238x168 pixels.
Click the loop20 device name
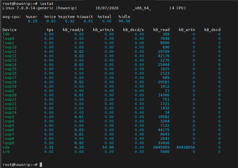click(9, 95)
